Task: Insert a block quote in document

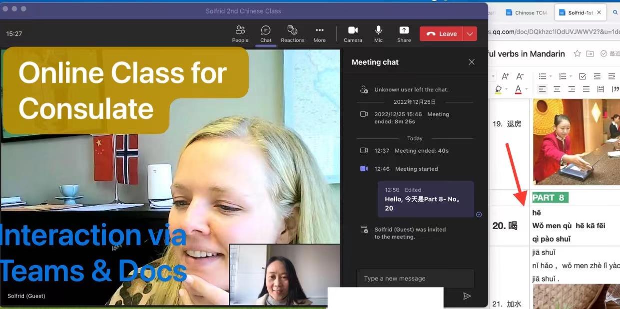Action: click(x=616, y=89)
